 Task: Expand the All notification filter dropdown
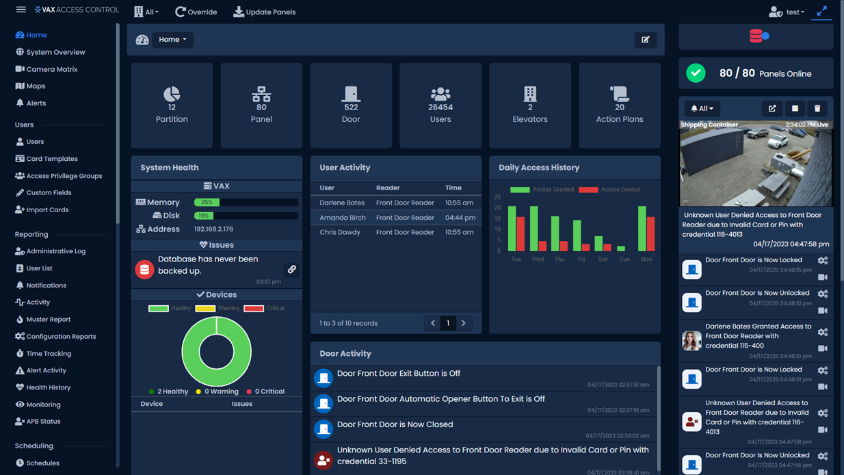(x=702, y=108)
